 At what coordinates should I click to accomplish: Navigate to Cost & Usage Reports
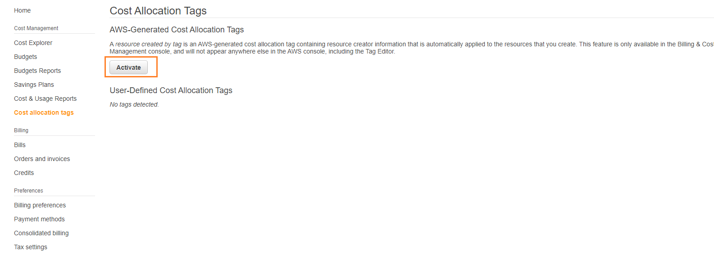click(45, 99)
